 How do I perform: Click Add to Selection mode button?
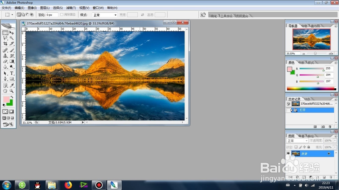pos(23,15)
